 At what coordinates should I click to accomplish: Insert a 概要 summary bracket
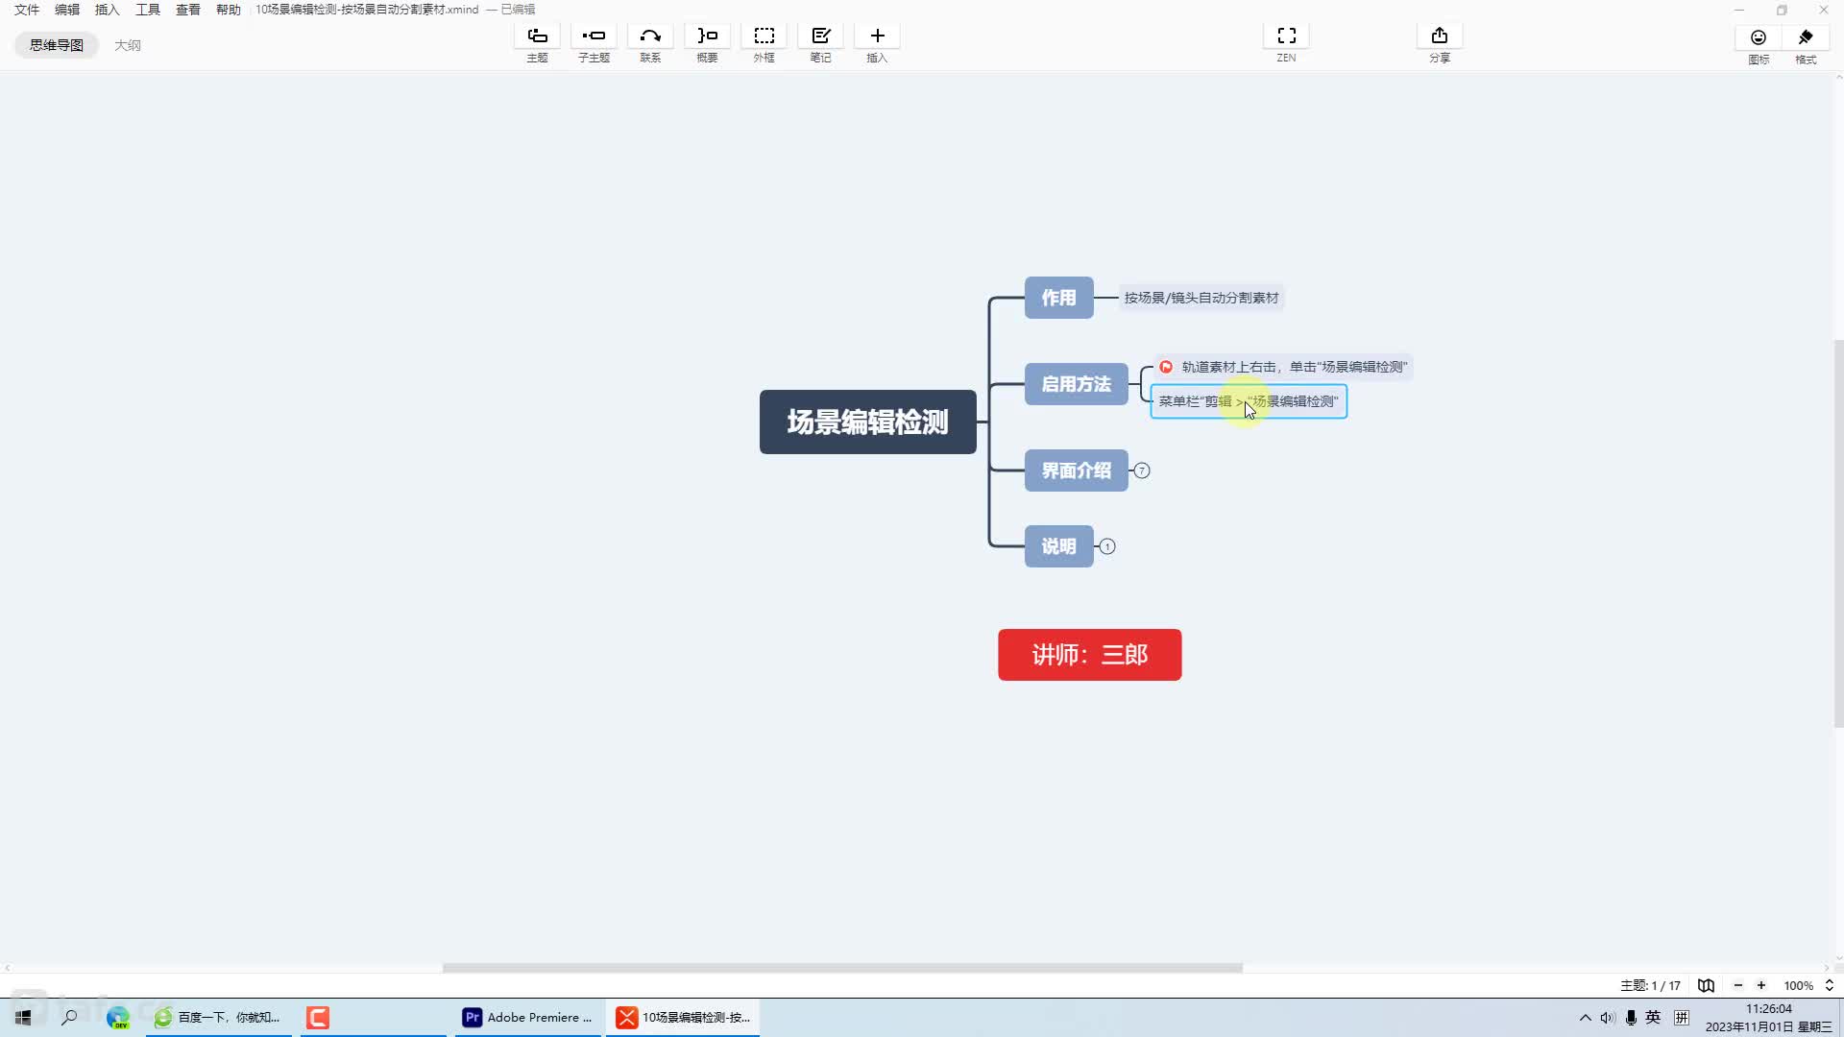[707, 36]
